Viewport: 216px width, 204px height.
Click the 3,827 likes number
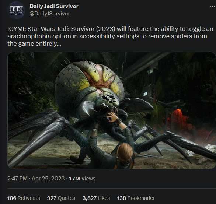pos(90,198)
